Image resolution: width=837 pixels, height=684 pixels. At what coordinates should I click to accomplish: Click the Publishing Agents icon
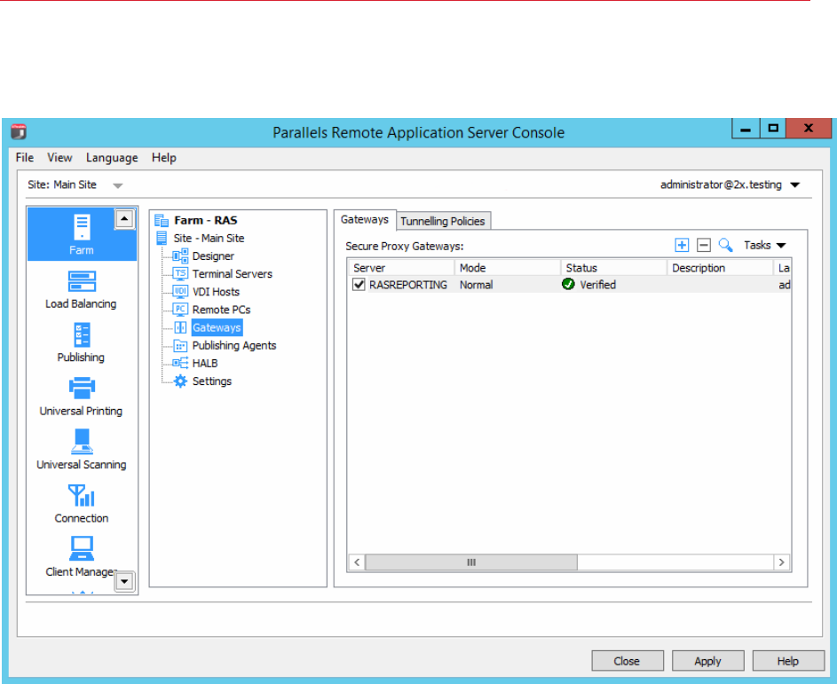[180, 345]
